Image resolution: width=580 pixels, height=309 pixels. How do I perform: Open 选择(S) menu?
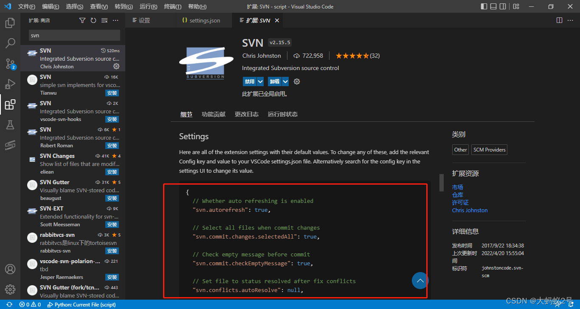point(75,6)
